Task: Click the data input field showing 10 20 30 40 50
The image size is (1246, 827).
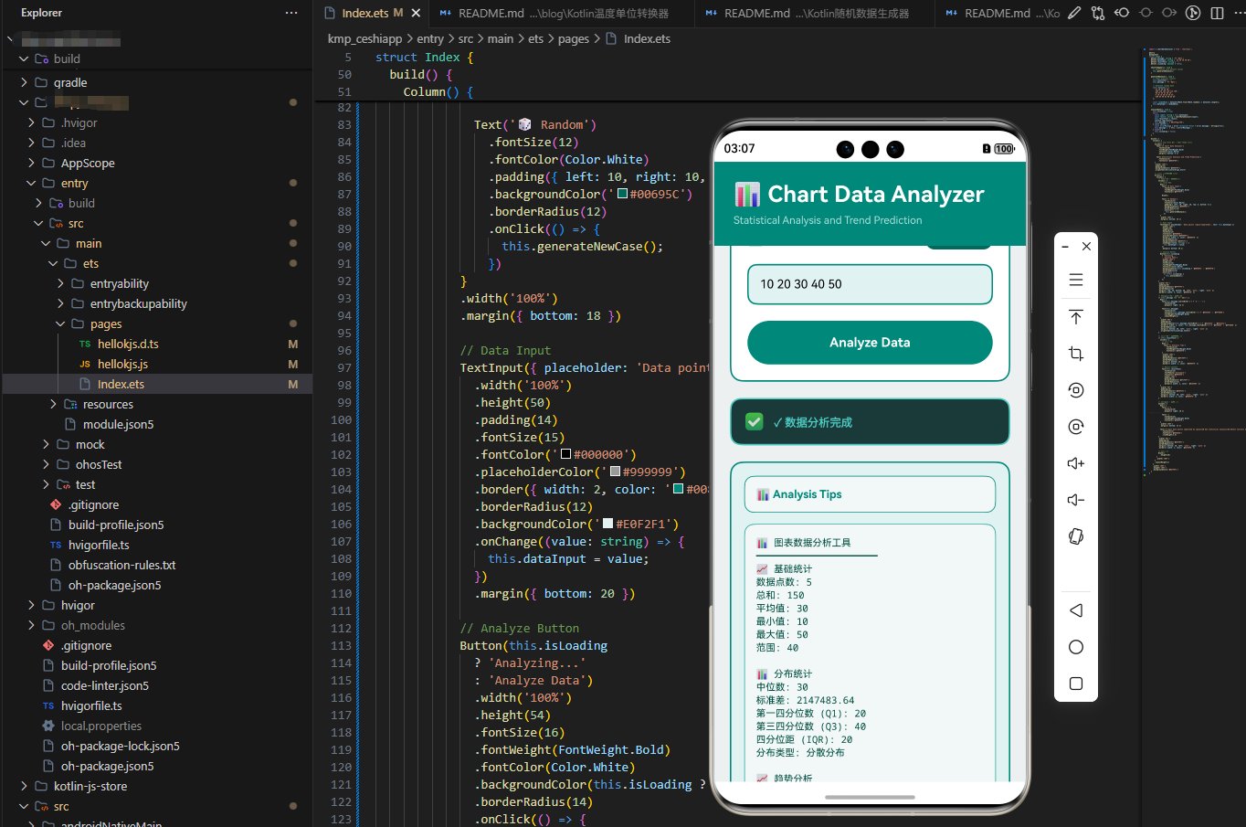Action: pos(870,284)
